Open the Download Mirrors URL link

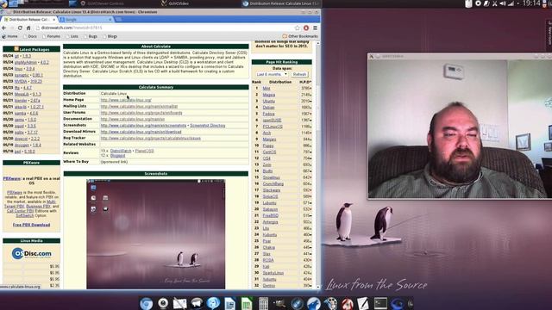pos(141,132)
